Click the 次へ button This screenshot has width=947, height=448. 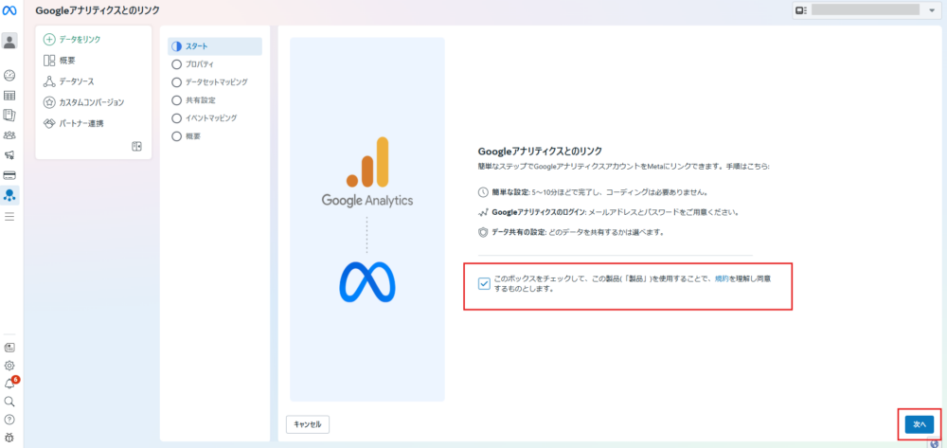[920, 424]
